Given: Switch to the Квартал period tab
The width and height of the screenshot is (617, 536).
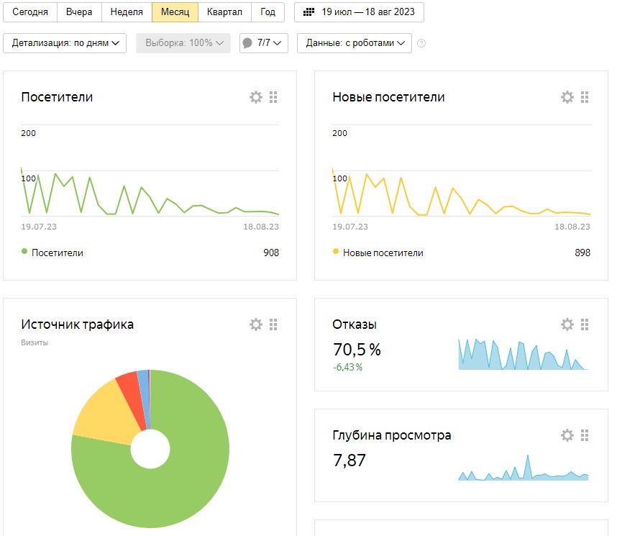Looking at the screenshot, I should pos(224,12).
